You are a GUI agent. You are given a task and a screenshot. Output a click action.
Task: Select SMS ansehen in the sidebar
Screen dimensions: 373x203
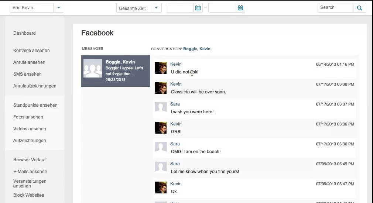[27, 74]
